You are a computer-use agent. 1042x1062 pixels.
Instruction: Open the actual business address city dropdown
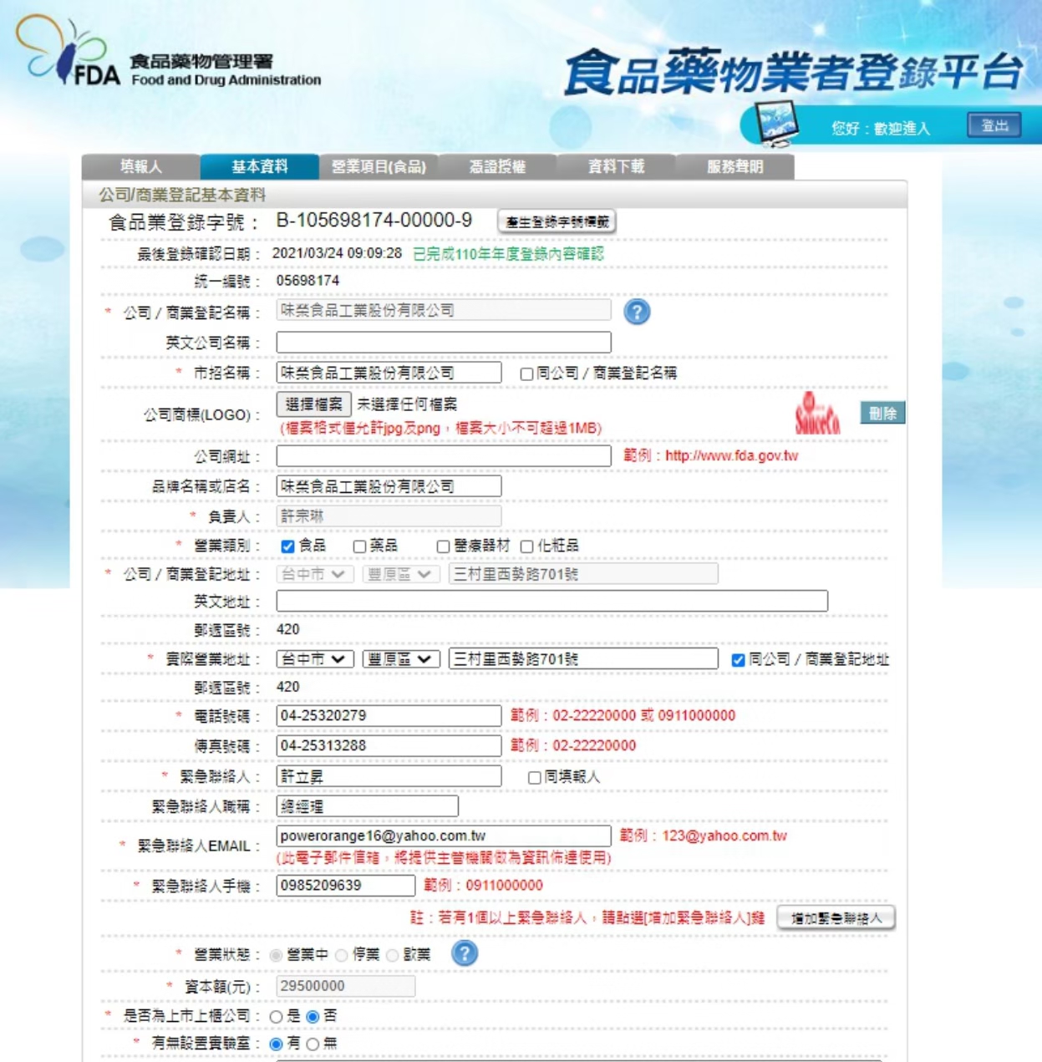click(315, 659)
